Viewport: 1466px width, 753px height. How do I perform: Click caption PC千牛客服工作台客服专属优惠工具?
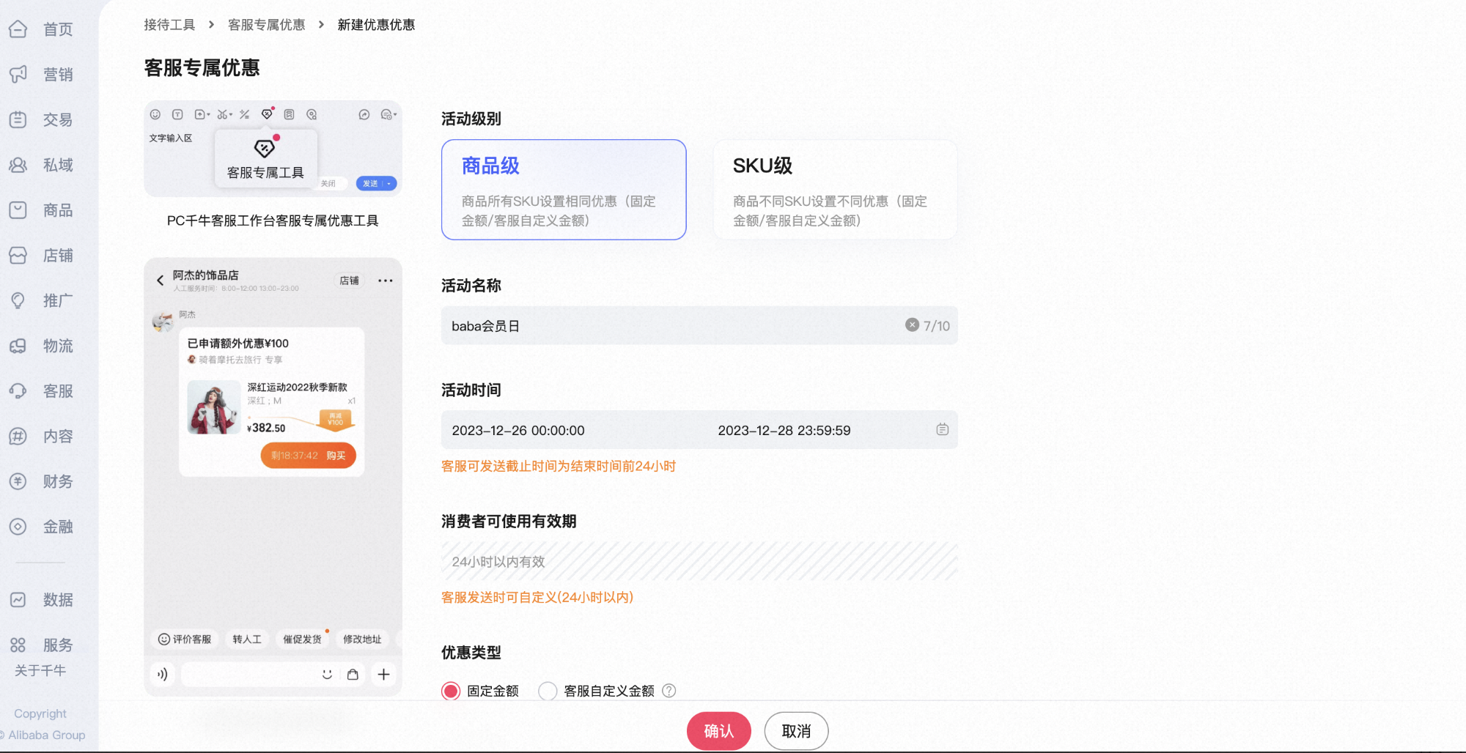273,220
